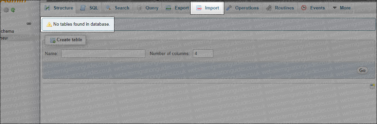Select database ending in 'chema' in sidebar
Viewport: 377px width, 124px height.
(7, 31)
